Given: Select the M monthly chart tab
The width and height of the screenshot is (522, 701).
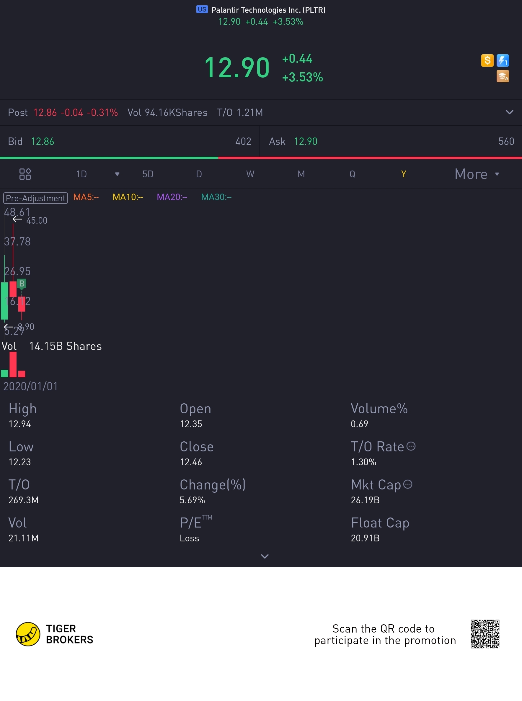Looking at the screenshot, I should (x=301, y=174).
